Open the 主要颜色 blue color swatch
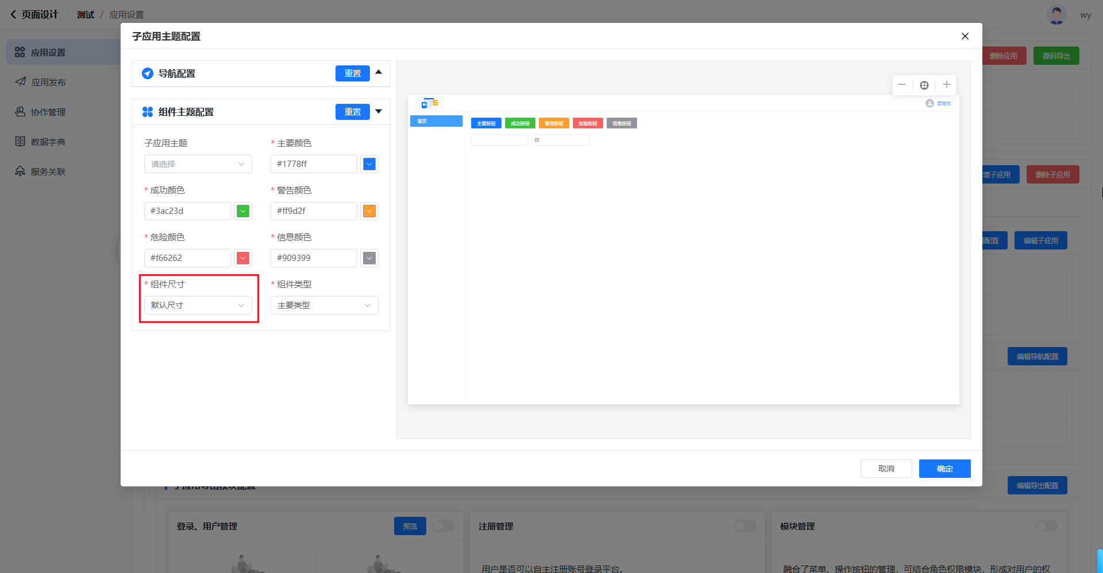Image resolution: width=1103 pixels, height=573 pixels. [369, 164]
